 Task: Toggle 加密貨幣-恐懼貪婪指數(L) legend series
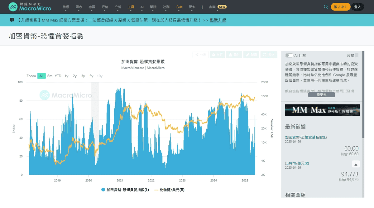point(125,190)
